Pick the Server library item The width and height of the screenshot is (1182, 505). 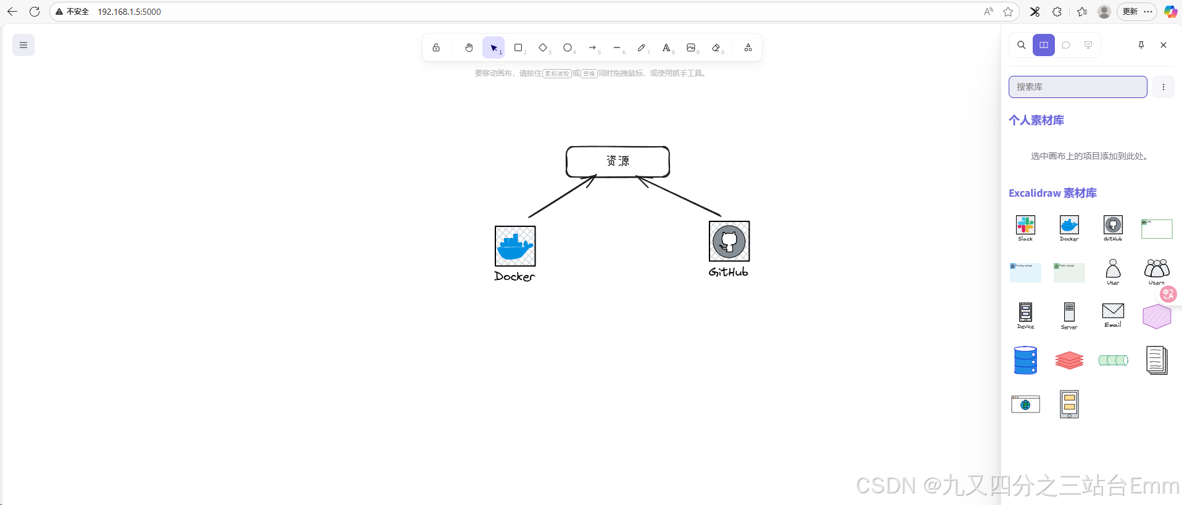[1069, 316]
